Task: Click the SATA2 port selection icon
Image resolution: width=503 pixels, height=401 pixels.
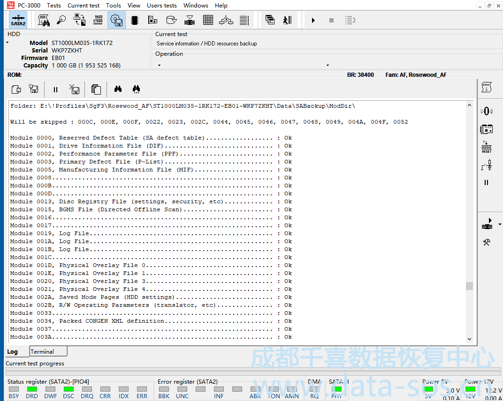Action: point(18,20)
